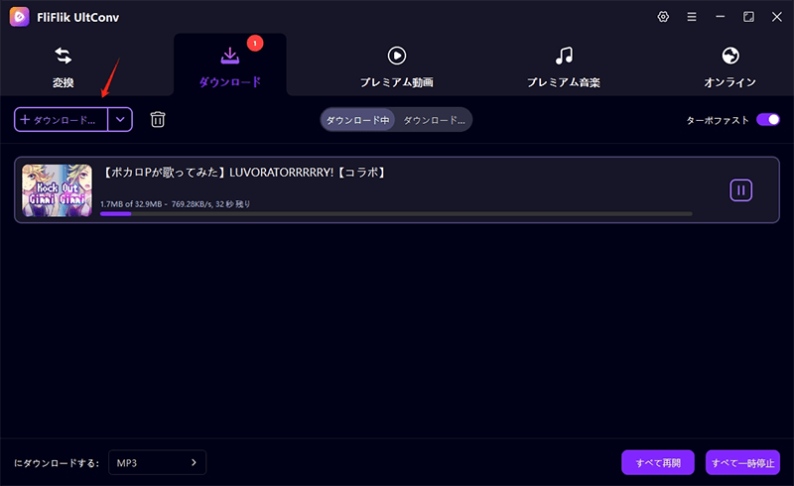Minimize the UltConv window
This screenshot has height=486, width=794.
(x=721, y=17)
